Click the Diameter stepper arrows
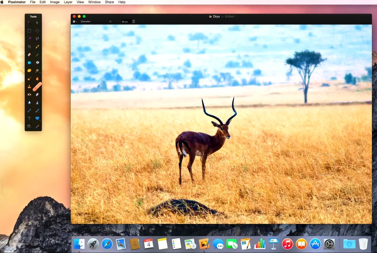The width and height of the screenshot is (377, 253). tap(134, 22)
